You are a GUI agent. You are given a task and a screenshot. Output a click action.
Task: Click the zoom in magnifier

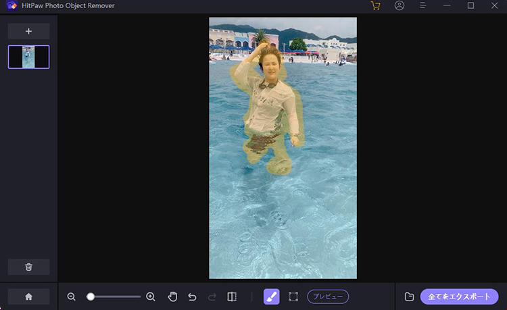pos(151,296)
